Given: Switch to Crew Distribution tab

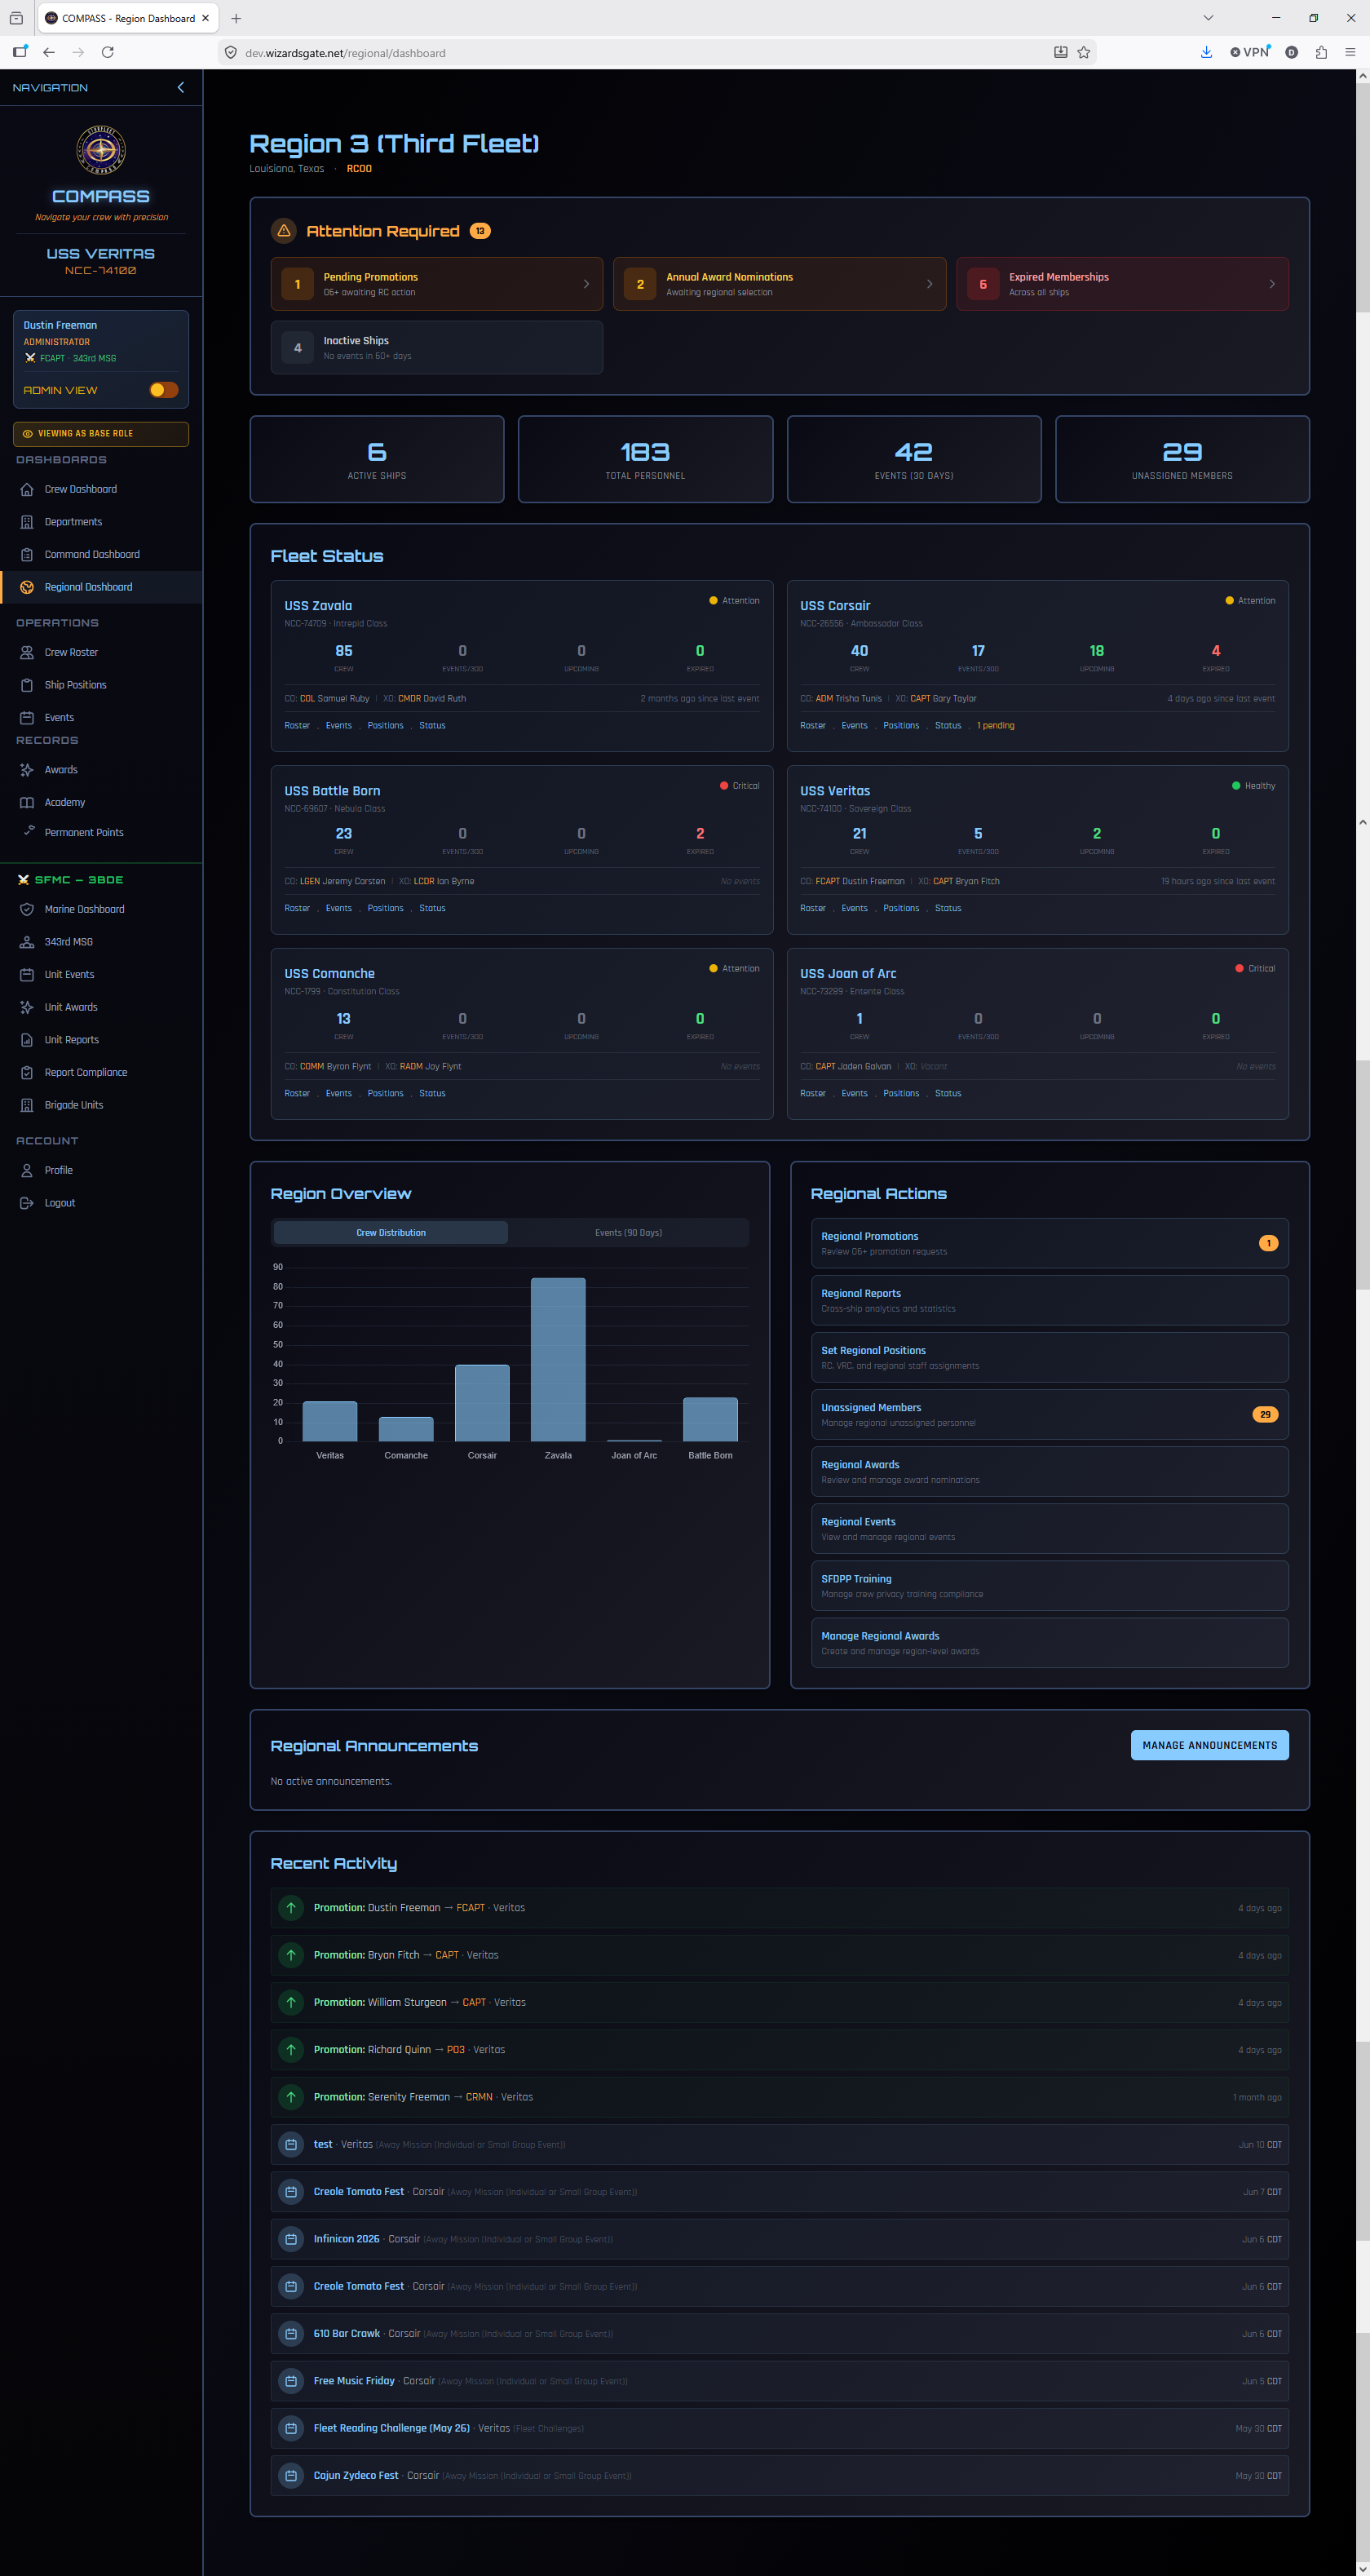Looking at the screenshot, I should pos(391,1232).
